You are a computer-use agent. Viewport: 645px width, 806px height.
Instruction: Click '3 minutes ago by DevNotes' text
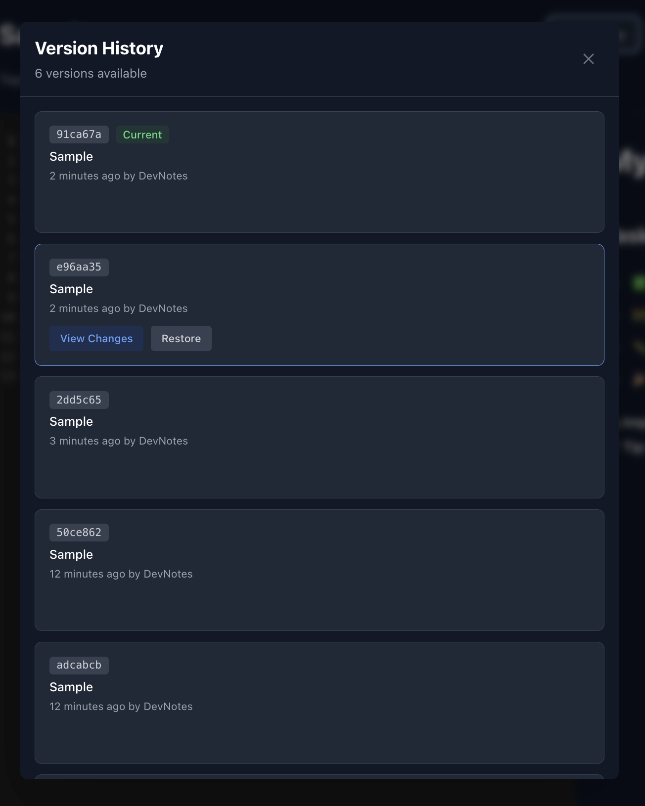click(x=119, y=441)
